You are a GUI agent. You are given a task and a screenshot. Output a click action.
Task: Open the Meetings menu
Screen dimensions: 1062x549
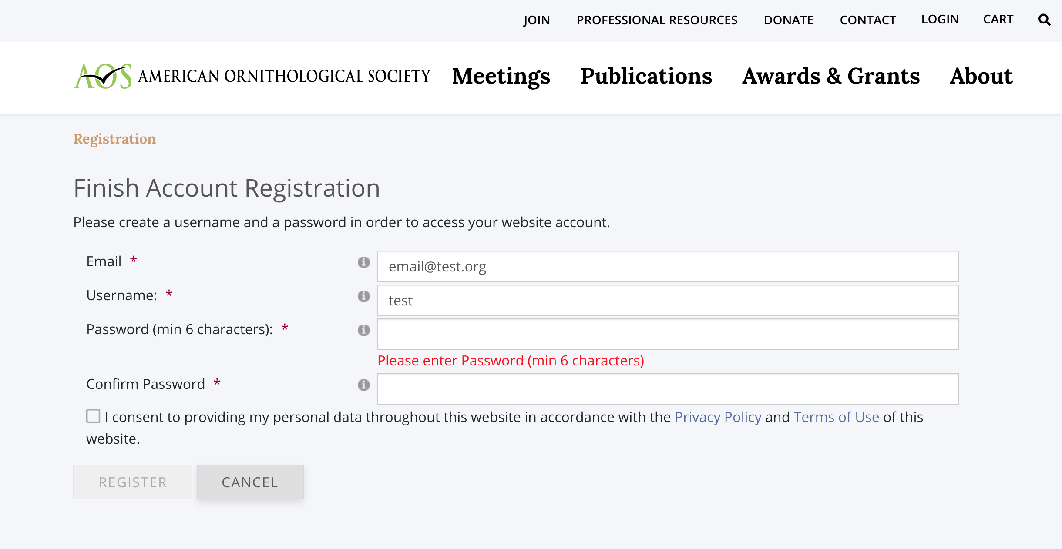tap(501, 77)
